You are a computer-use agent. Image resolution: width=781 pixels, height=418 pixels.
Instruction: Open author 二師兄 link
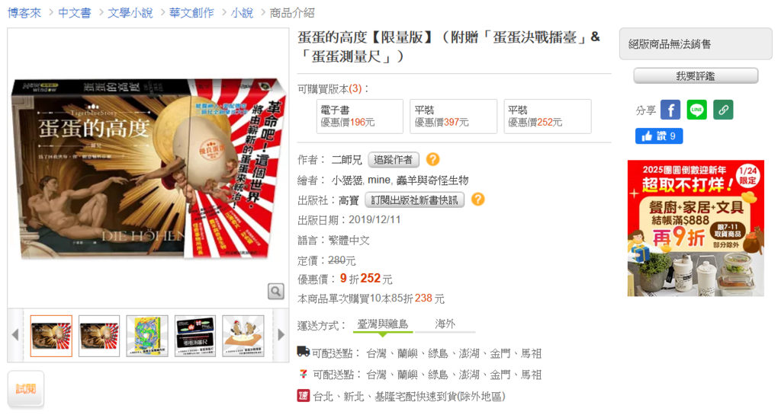click(x=347, y=160)
